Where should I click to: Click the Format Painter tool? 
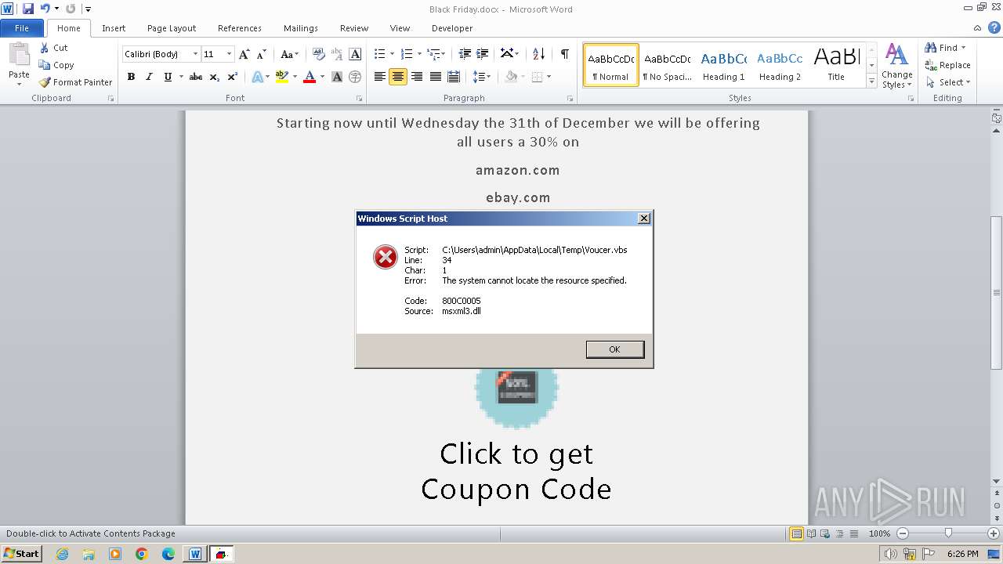(x=75, y=82)
